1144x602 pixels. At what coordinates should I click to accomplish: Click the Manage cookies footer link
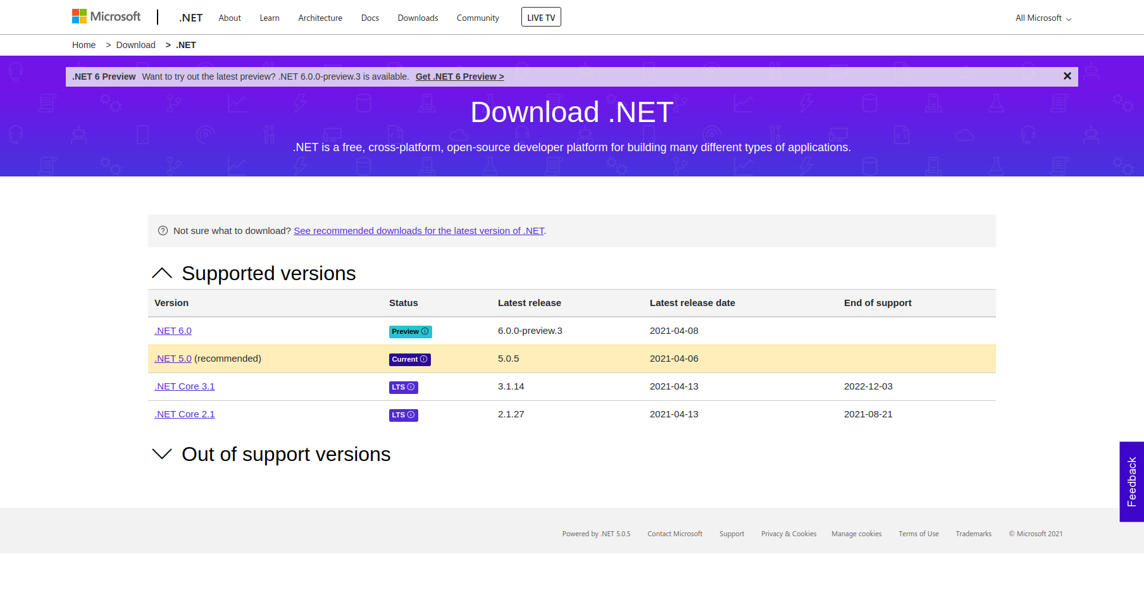click(x=856, y=533)
